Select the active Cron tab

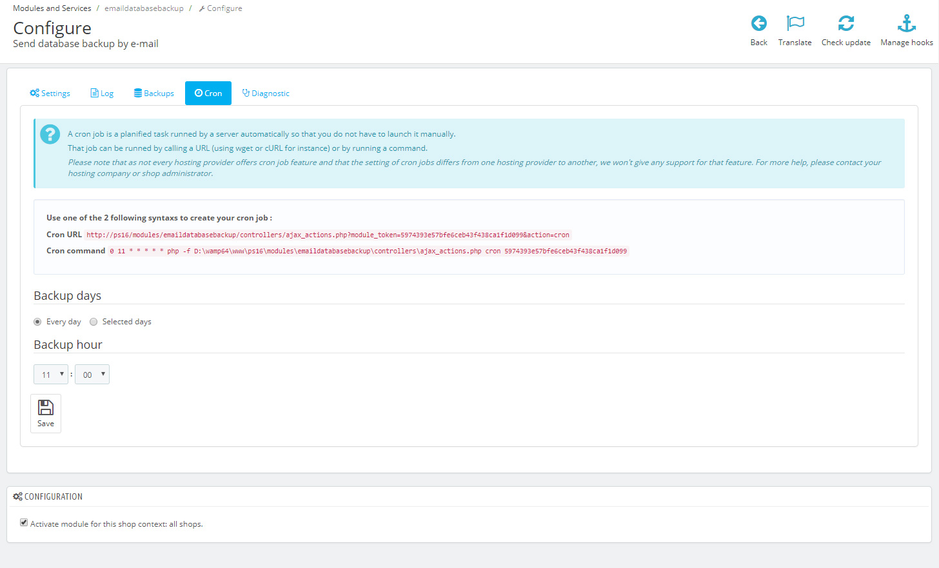208,93
